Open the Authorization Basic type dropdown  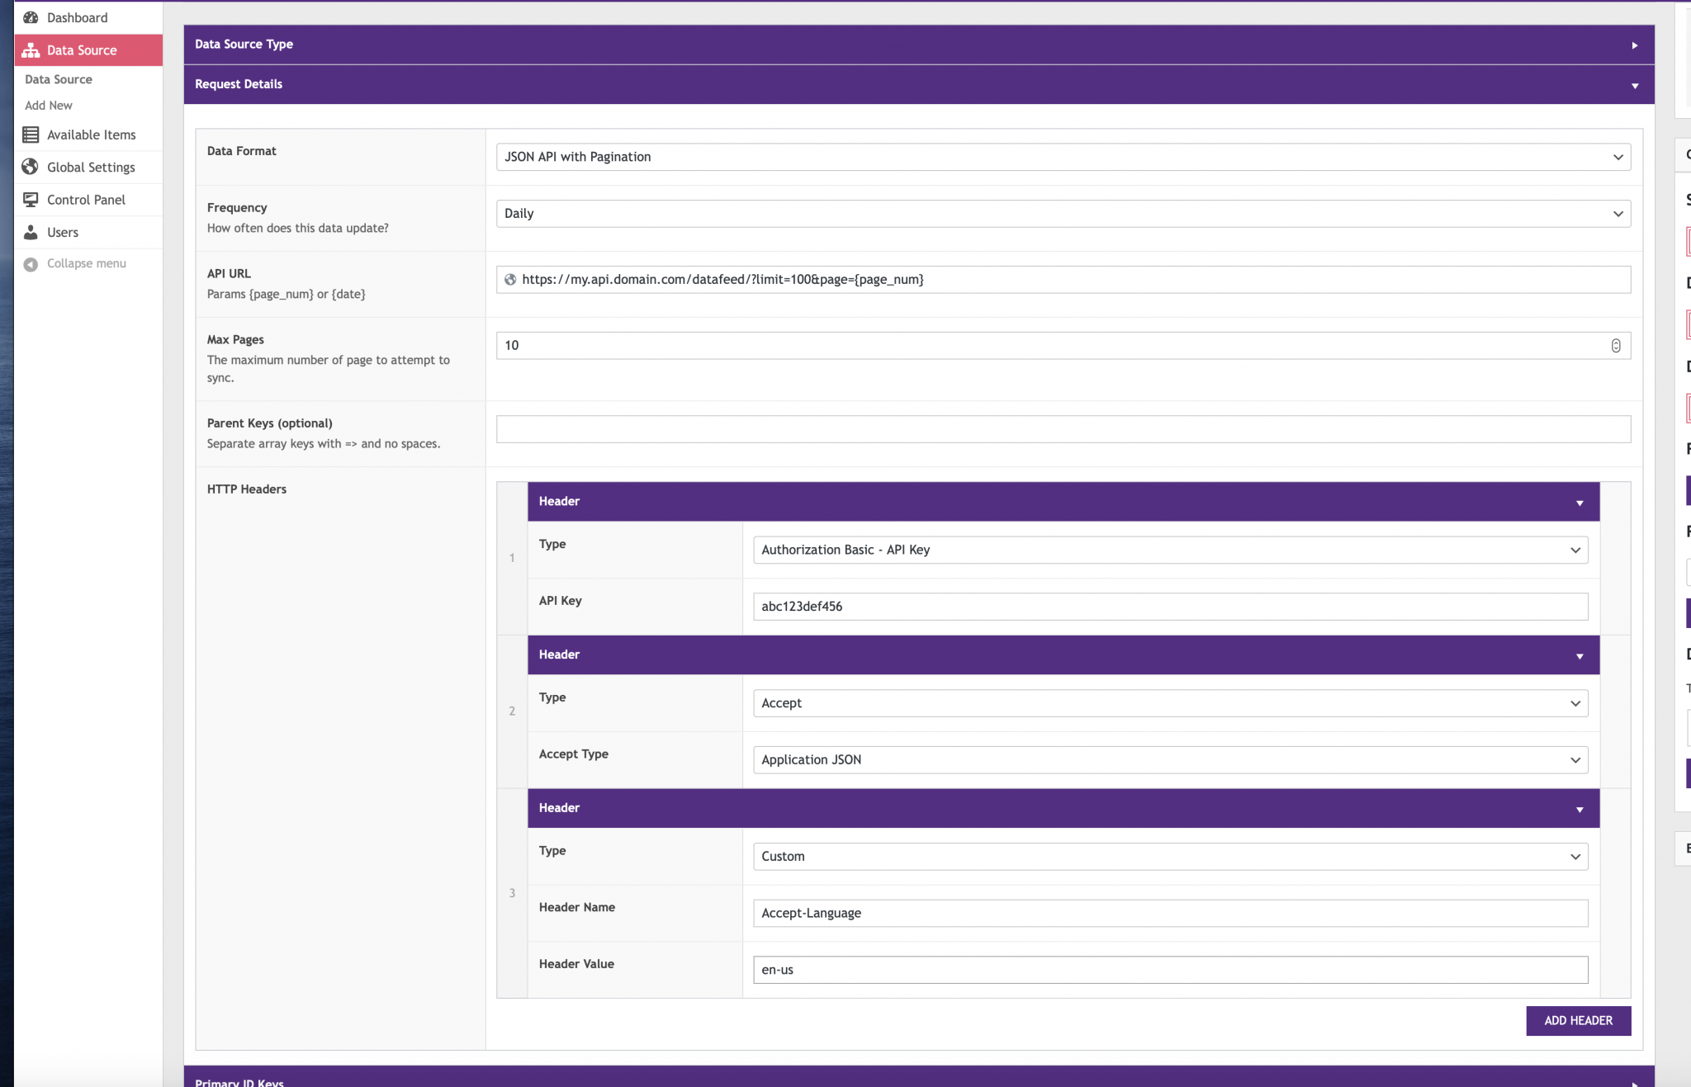1575,549
